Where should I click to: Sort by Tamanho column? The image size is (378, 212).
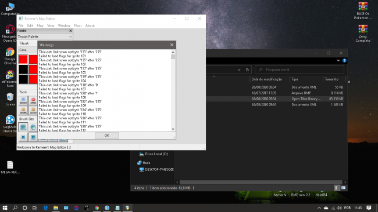tap(331, 79)
